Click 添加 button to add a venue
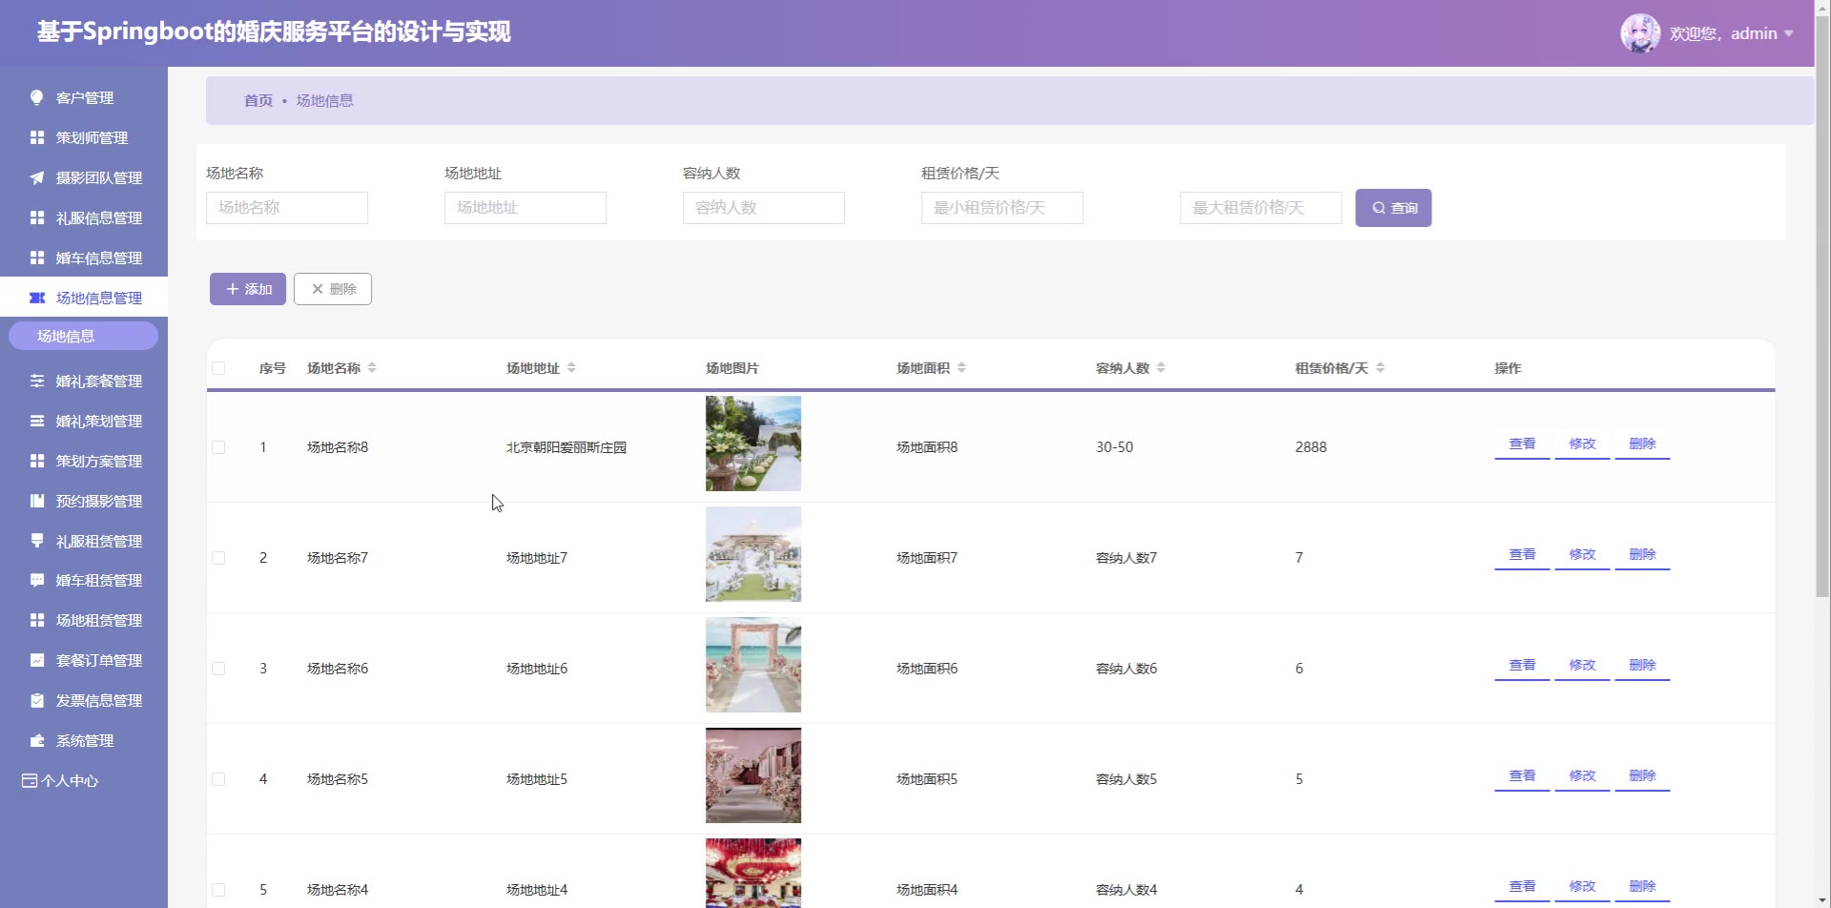Screen dimensions: 1831x908 [x=248, y=289]
